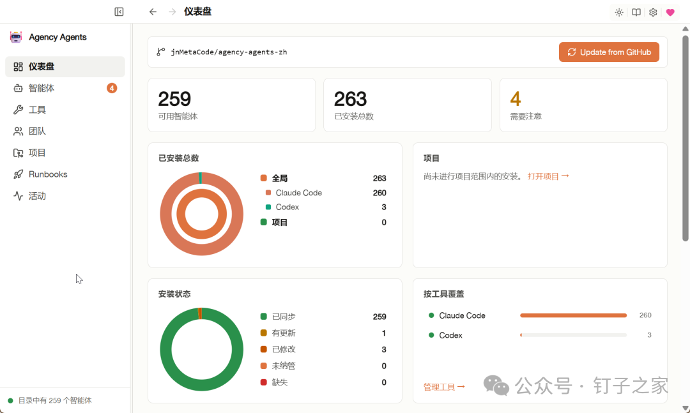Click the 项目 folder icon in sidebar
This screenshot has width=690, height=413.
click(x=18, y=153)
